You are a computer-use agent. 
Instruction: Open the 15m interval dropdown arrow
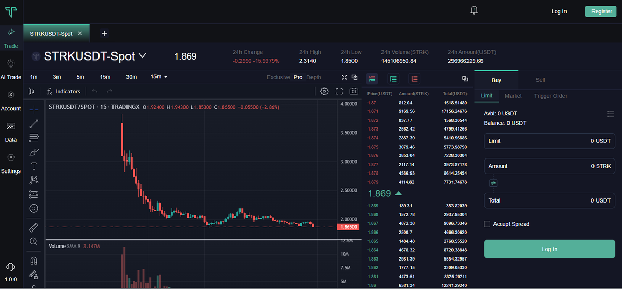pyautogui.click(x=166, y=77)
